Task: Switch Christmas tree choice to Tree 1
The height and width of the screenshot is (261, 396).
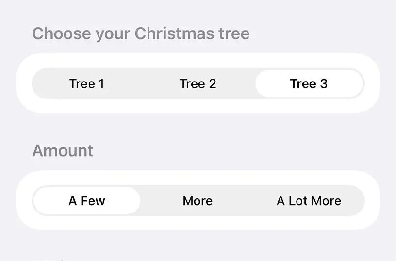Action: click(x=87, y=84)
